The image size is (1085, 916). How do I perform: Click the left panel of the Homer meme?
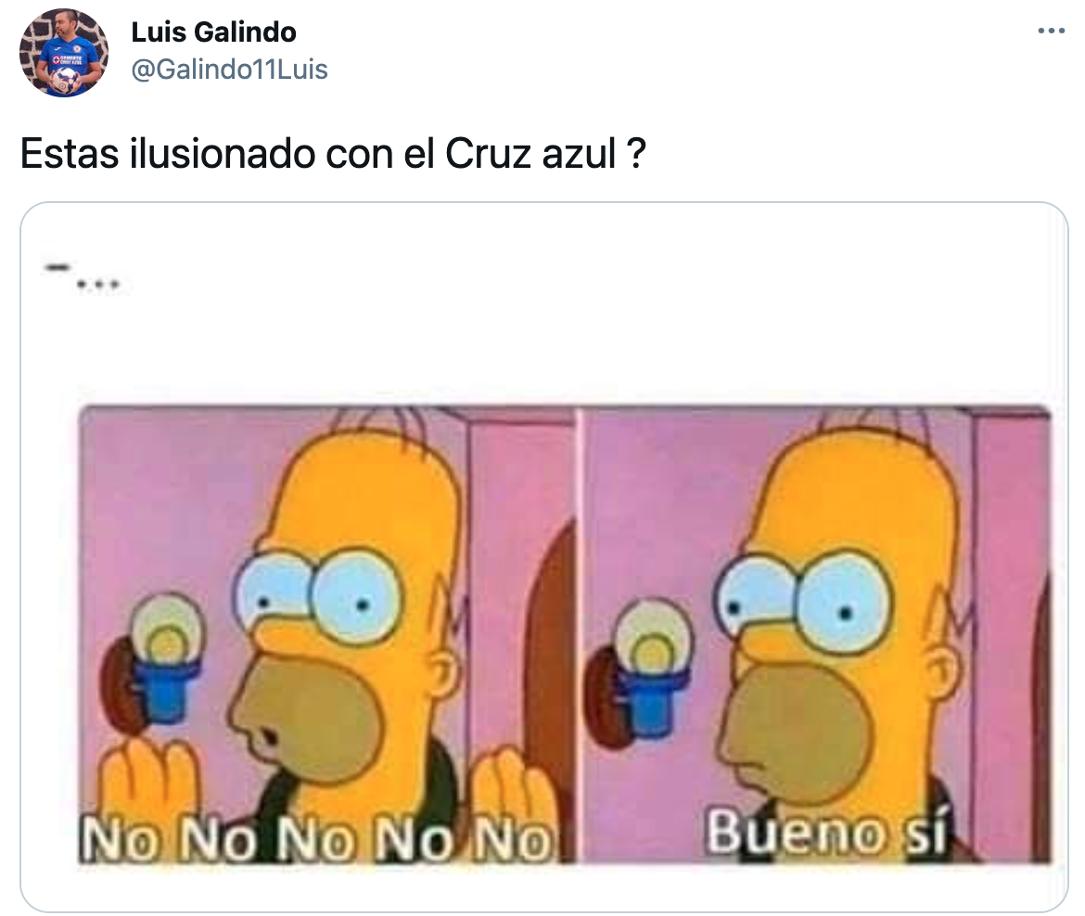[326, 634]
